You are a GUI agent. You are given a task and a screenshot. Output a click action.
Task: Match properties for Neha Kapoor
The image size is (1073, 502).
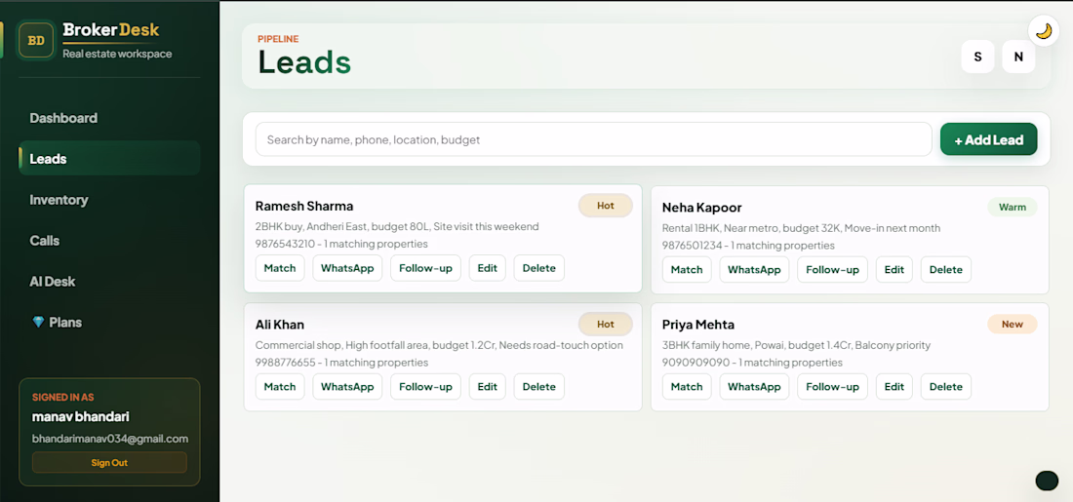(687, 269)
